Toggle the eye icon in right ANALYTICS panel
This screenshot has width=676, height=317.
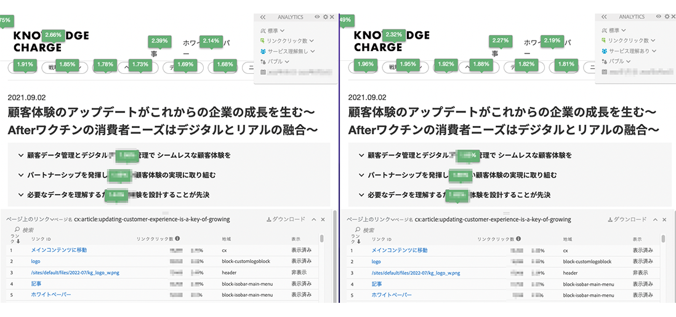[x=658, y=17]
